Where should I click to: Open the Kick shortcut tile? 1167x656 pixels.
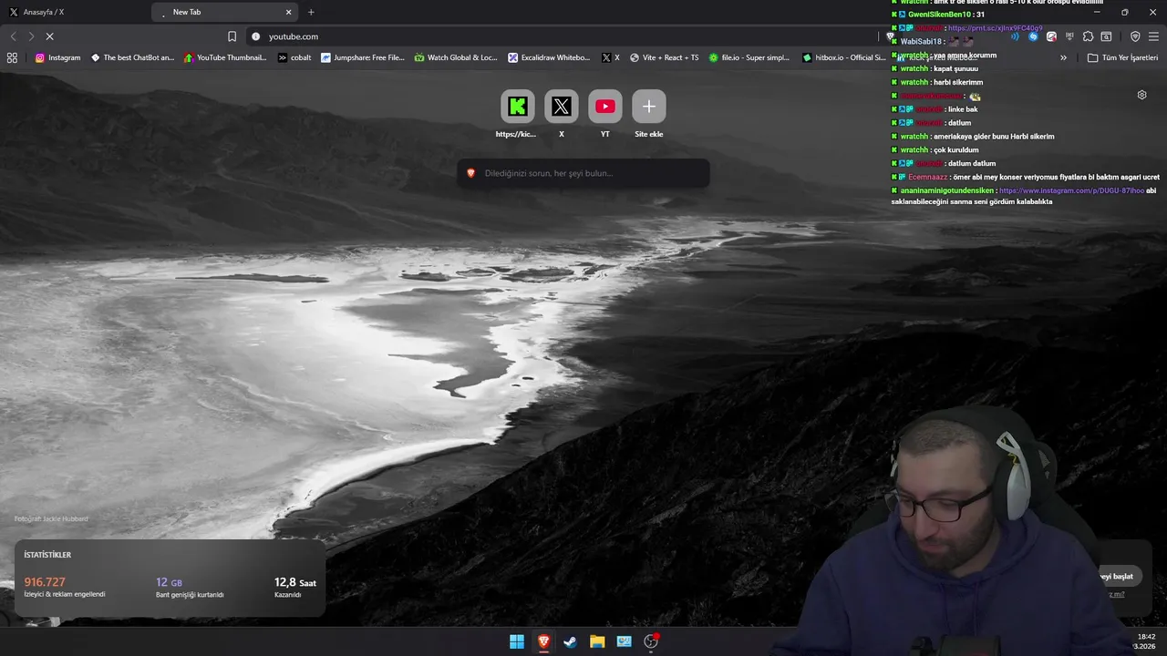pos(517,107)
